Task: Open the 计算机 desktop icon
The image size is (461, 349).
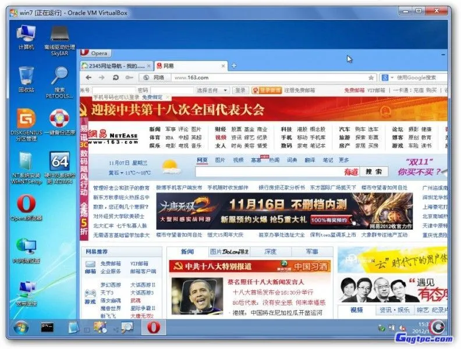Action: click(x=26, y=37)
